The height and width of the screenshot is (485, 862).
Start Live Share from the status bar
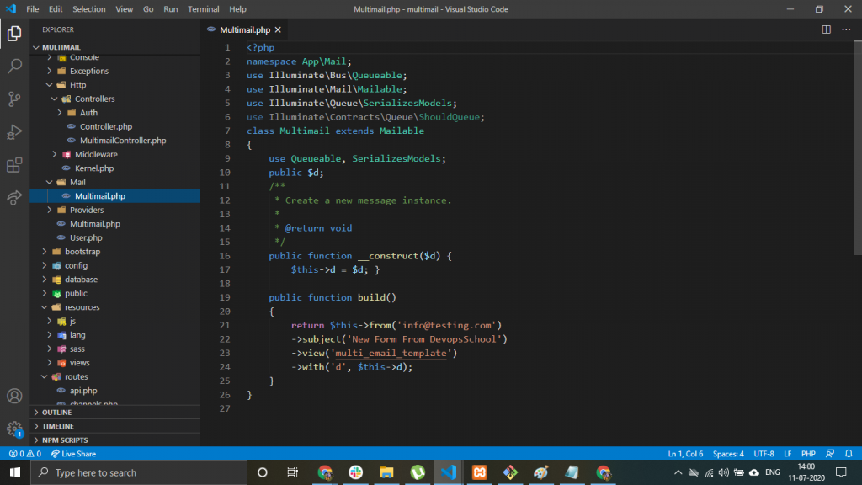click(74, 454)
